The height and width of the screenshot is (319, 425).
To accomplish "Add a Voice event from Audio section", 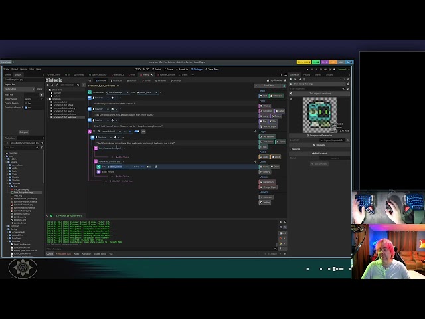I will click(276, 157).
